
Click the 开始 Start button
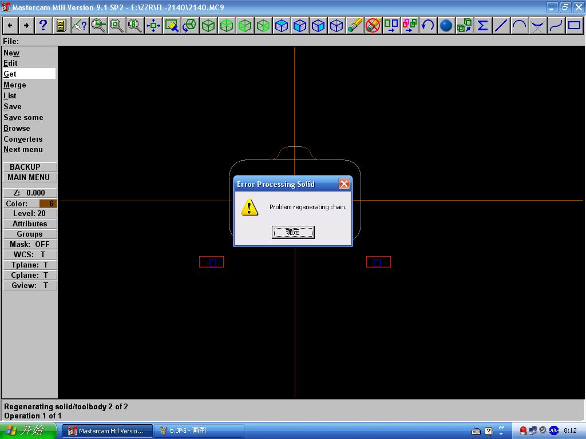pyautogui.click(x=29, y=430)
